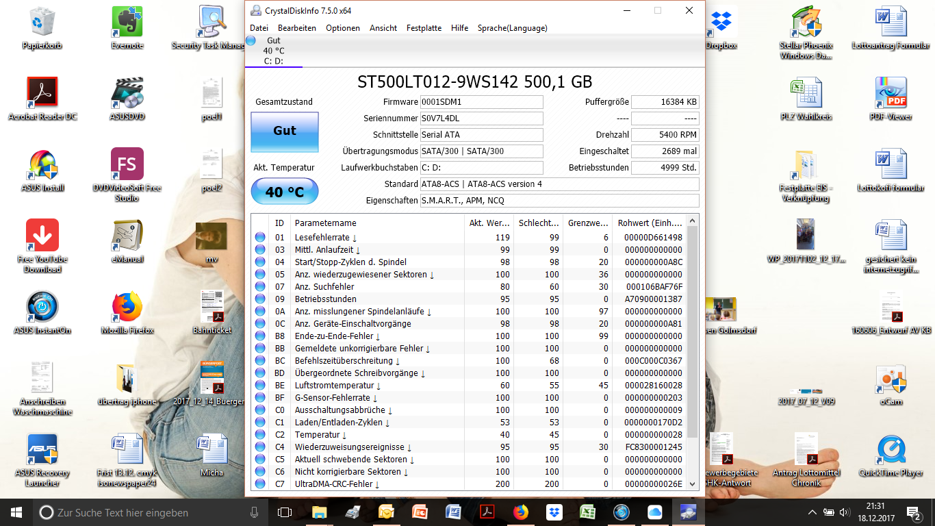Click the Temperatur row status circle icon
935x526 pixels.
(x=260, y=435)
